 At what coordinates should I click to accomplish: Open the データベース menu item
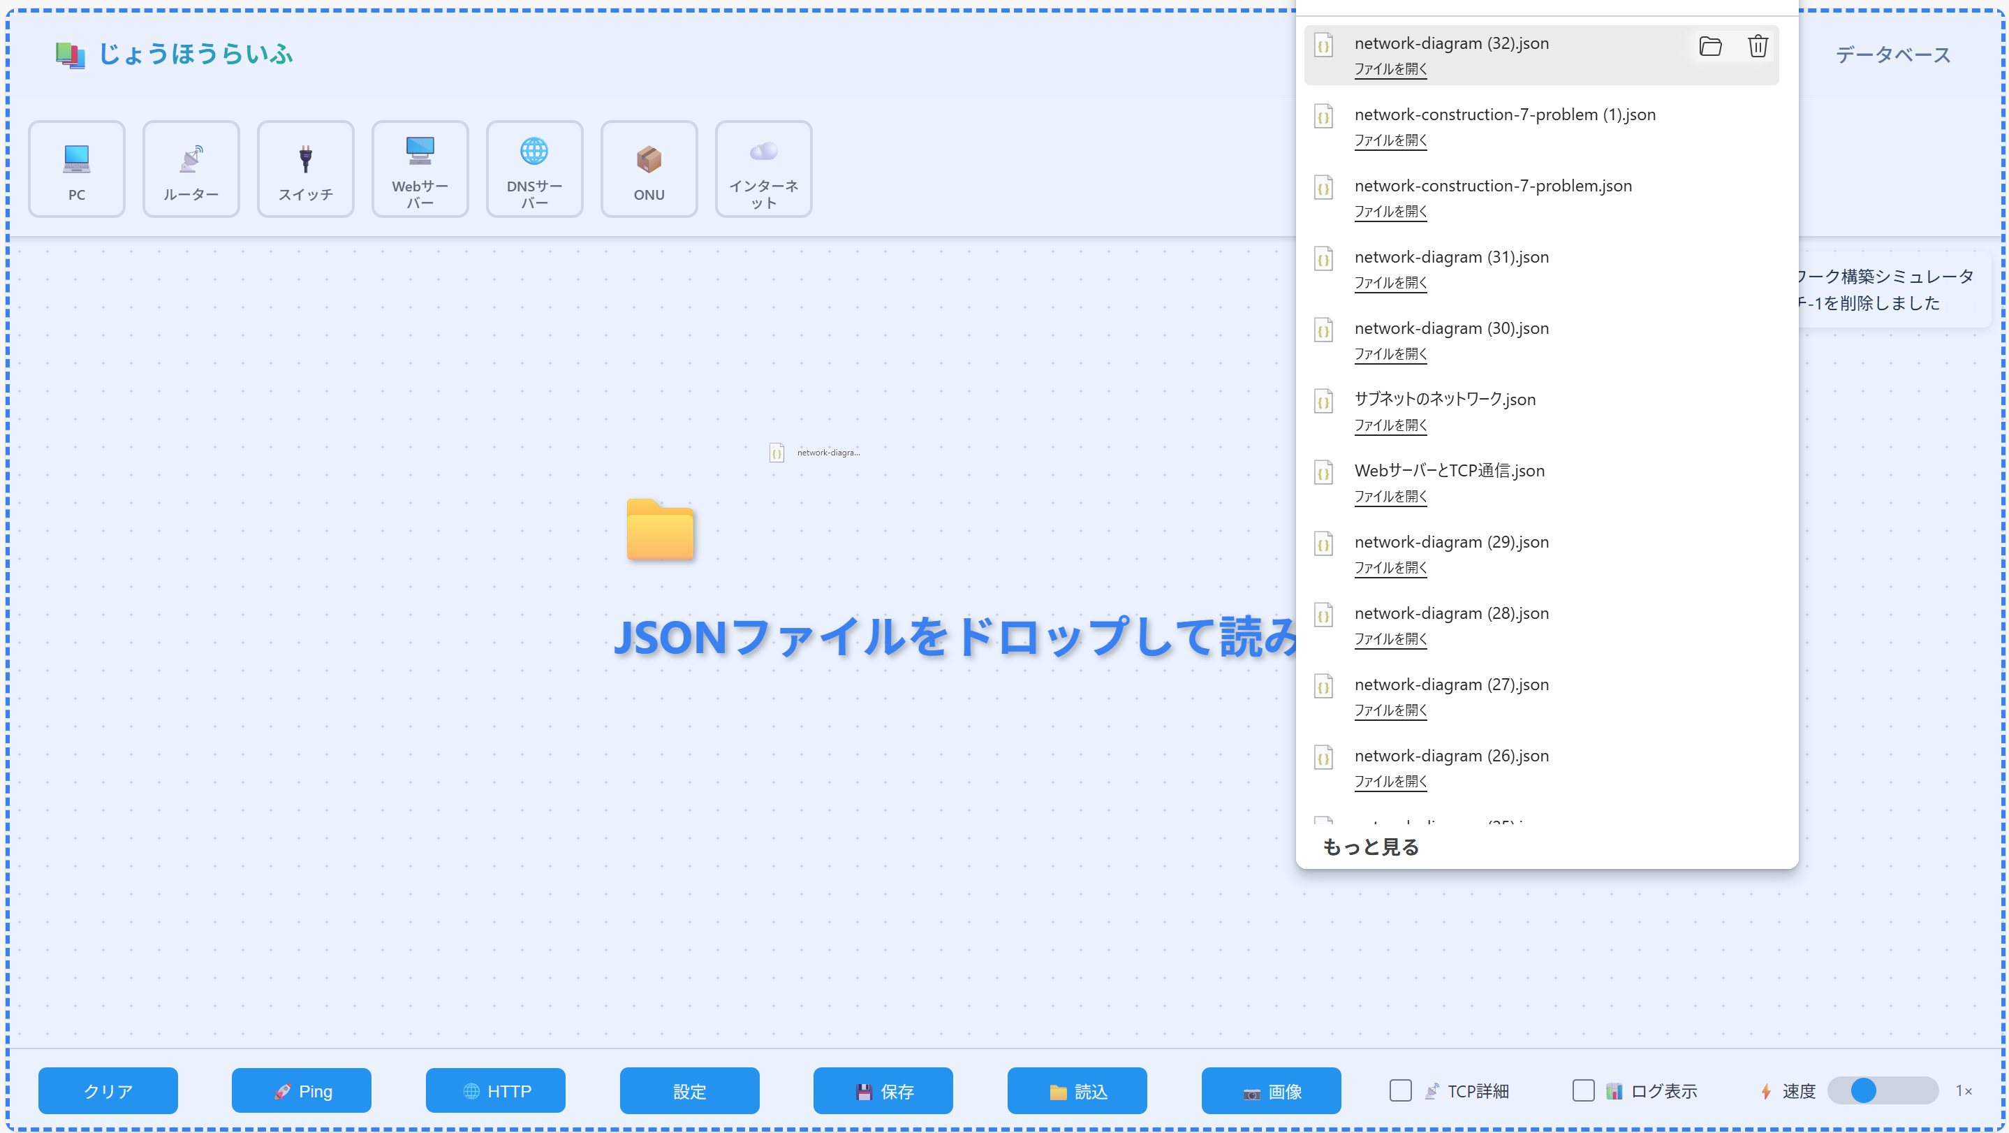pos(1893,54)
